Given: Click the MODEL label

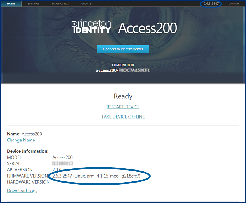Looking at the screenshot, I should [x=14, y=157].
